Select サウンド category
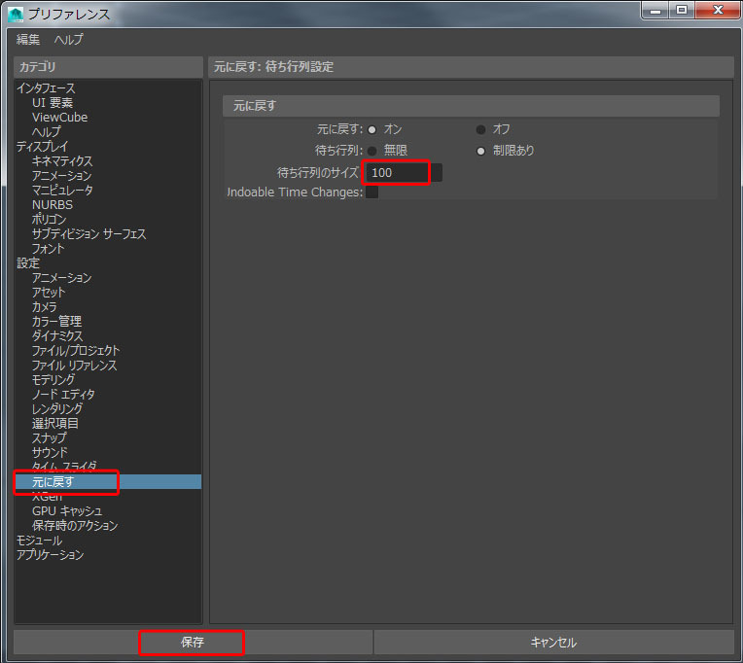743x663 pixels. click(50, 453)
